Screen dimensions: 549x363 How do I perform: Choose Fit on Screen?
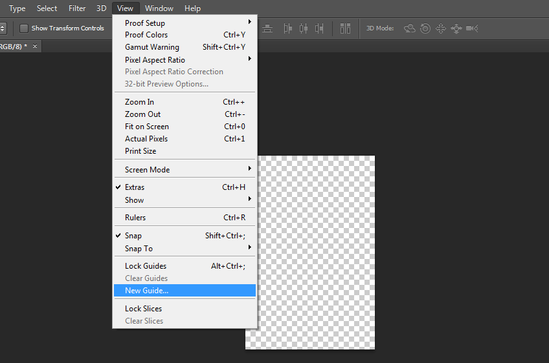point(185,127)
